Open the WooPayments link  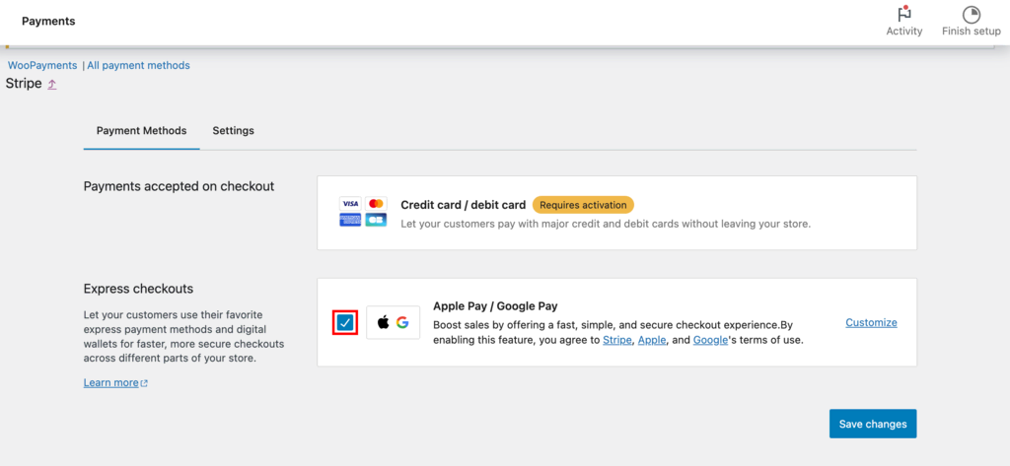tap(42, 65)
